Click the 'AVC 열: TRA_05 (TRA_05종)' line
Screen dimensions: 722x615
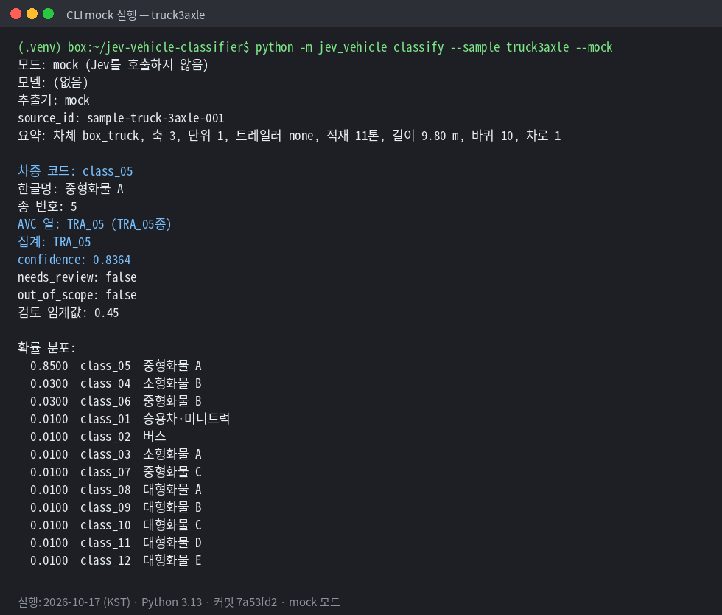click(94, 224)
